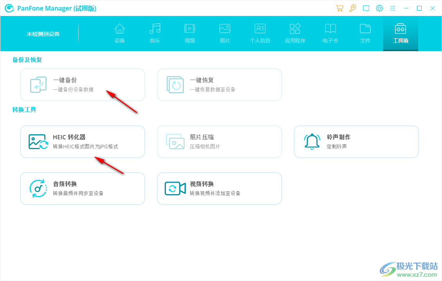Screen dimensions: 442x281
Task: Open the gear settings icon
Action: 379,8
